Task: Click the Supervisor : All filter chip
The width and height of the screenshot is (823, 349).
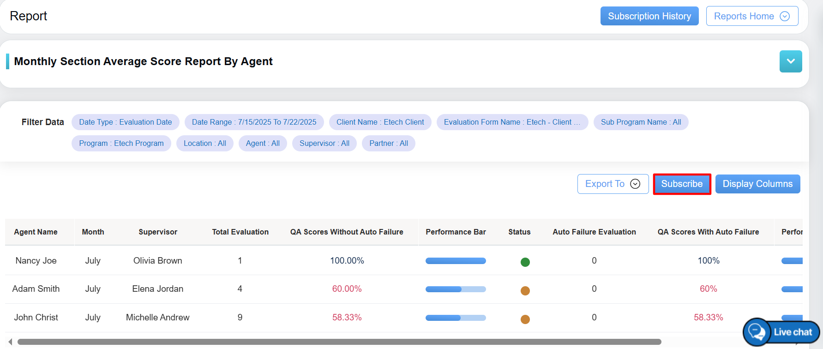Action: coord(324,144)
